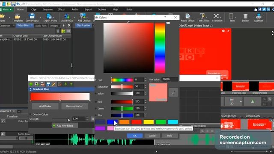274x154 pixels.
Task: Click the Add Marker button
Action: 45,106
